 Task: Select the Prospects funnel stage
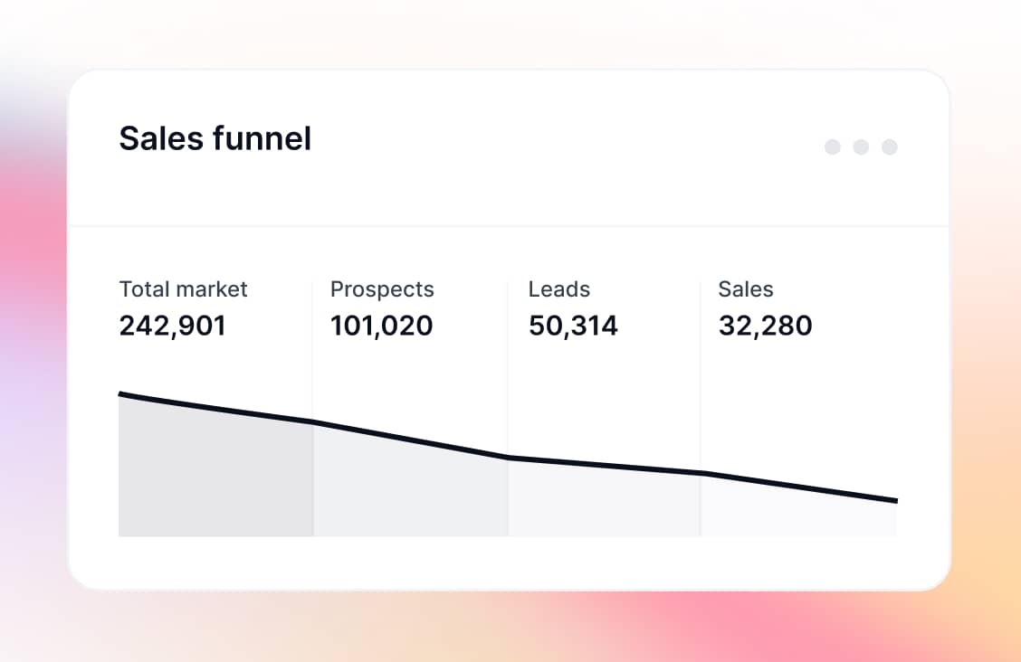[x=382, y=288]
